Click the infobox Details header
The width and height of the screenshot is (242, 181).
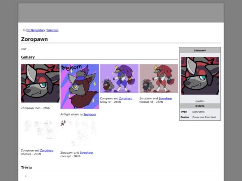[200, 106]
